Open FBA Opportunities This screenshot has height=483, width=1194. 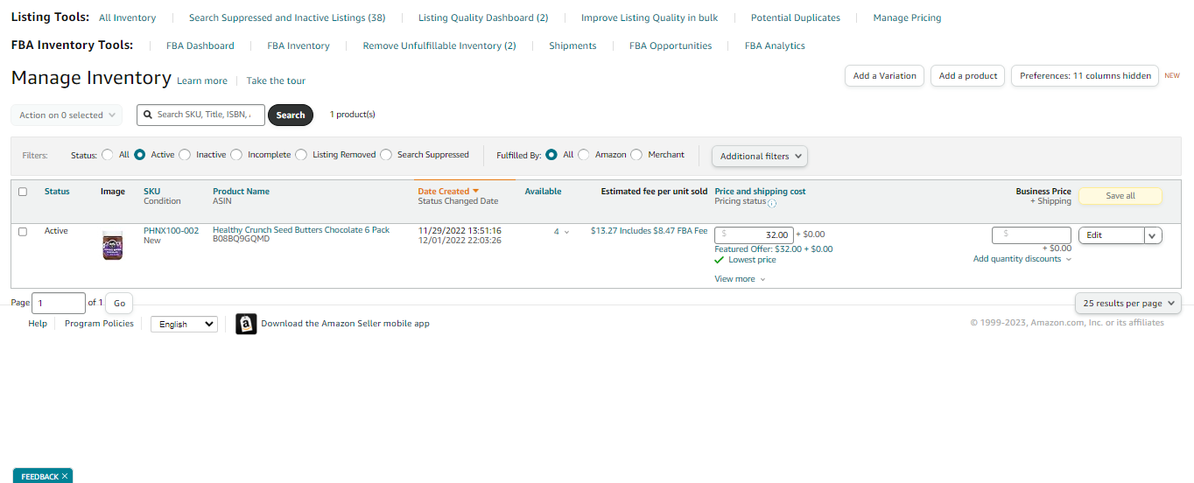coord(671,45)
